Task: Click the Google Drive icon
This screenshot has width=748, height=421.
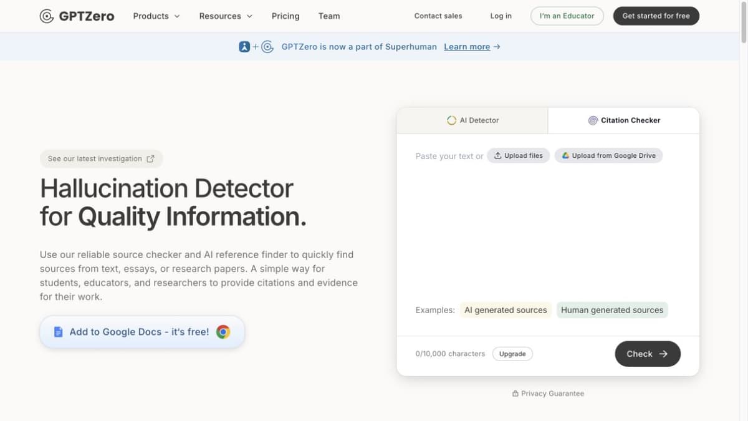Action: coord(565,156)
